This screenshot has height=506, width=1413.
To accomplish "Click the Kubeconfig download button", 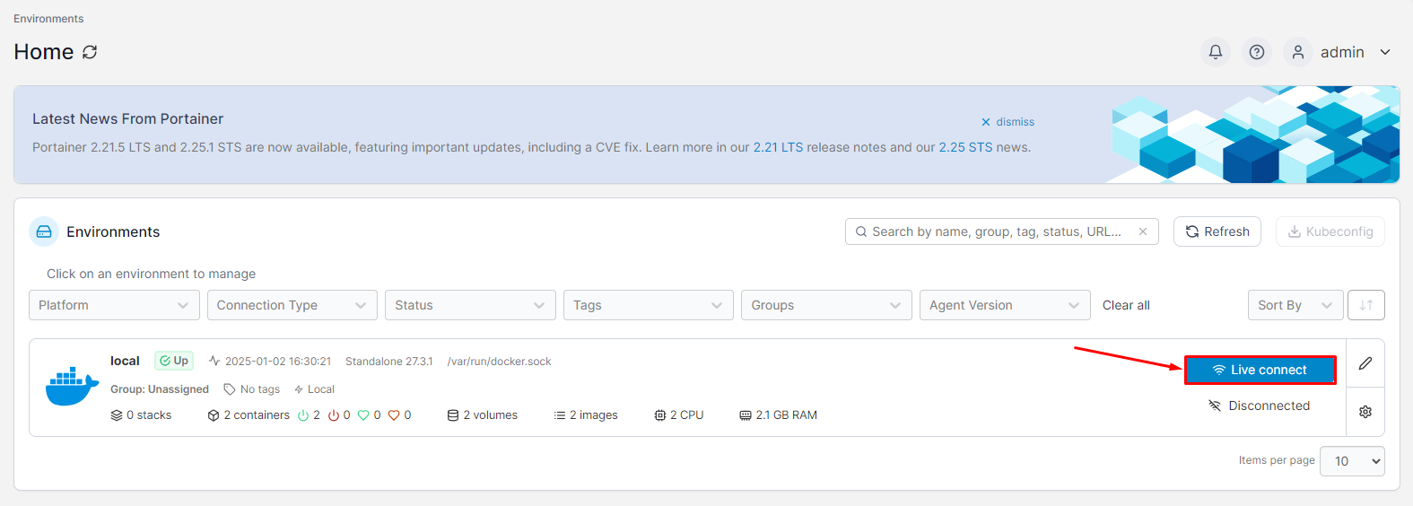I will tap(1330, 231).
